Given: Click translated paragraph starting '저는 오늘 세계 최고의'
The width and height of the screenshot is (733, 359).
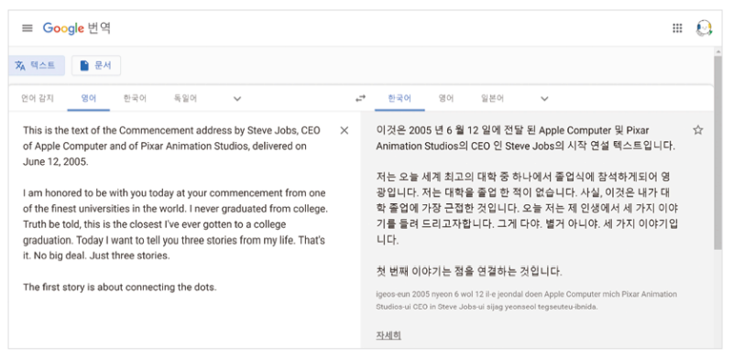Looking at the screenshot, I should tap(527, 209).
